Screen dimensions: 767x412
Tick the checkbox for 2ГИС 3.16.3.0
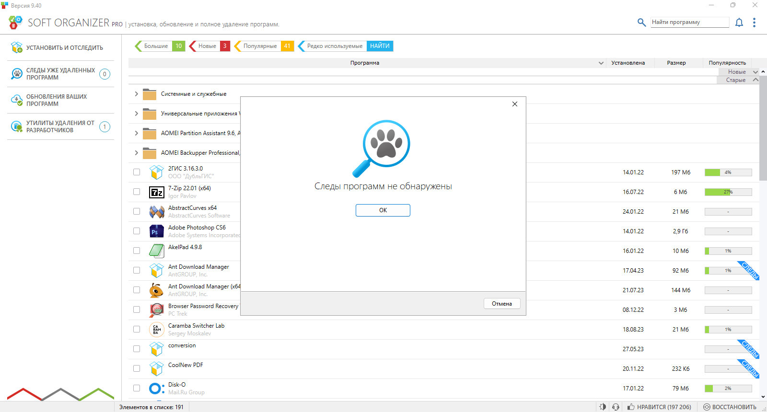137,172
